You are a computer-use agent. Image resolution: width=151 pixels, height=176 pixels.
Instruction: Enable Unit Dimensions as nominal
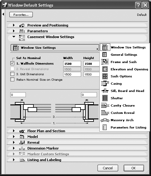click(12, 74)
